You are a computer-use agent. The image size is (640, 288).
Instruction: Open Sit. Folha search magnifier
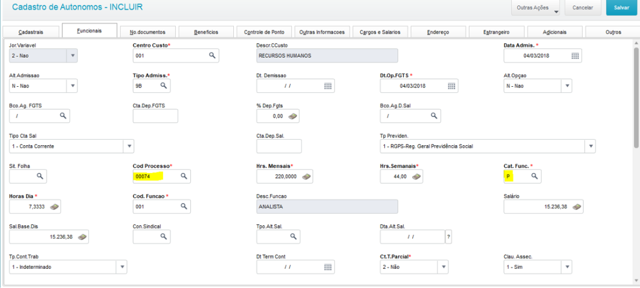click(x=40, y=176)
